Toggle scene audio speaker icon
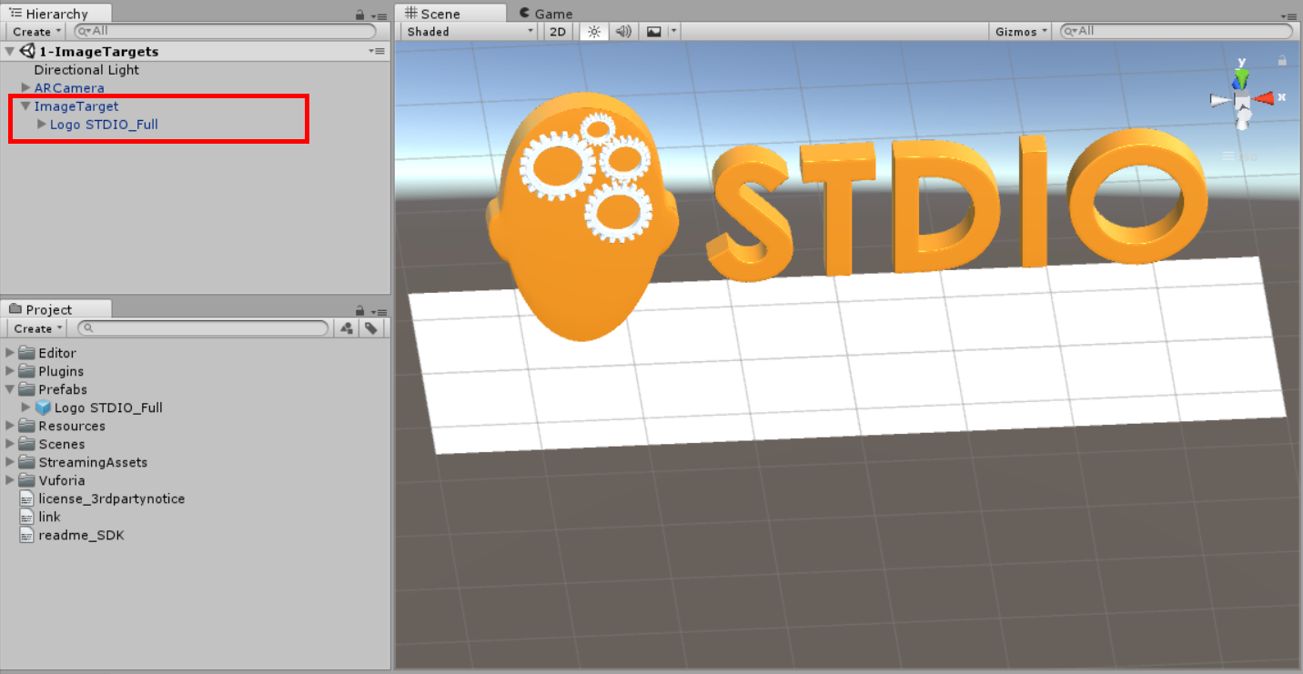This screenshot has width=1303, height=674. [x=623, y=31]
